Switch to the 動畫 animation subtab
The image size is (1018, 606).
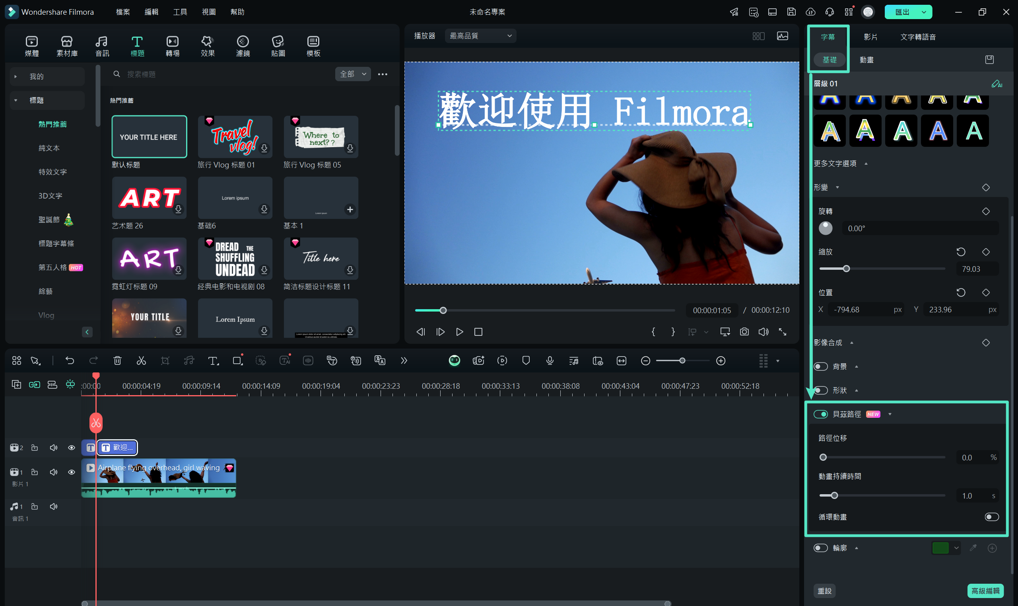[866, 60]
